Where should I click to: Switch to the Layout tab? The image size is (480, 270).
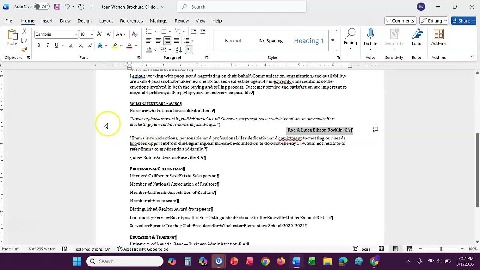[x=106, y=21]
